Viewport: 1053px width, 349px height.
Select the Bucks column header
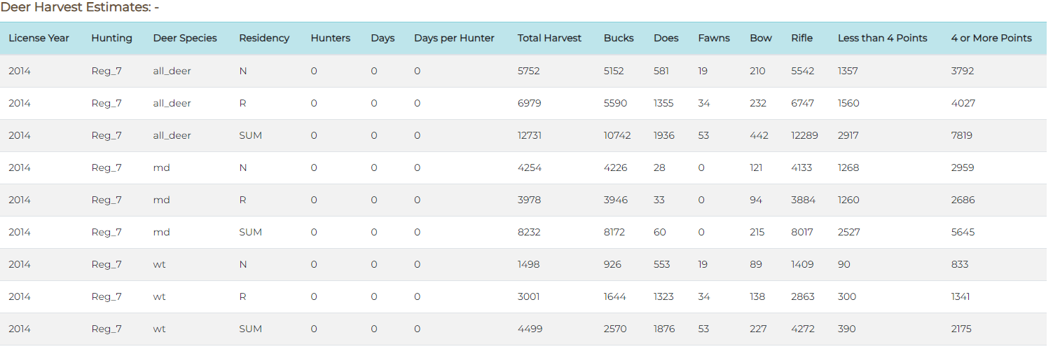[x=619, y=38]
